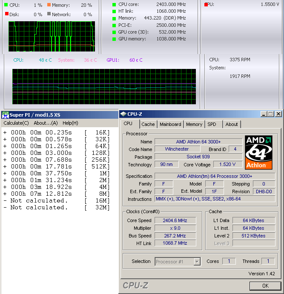Click green indicator beside PCI-E frequency
Viewport: 284px width, 294px height.
[114, 25]
